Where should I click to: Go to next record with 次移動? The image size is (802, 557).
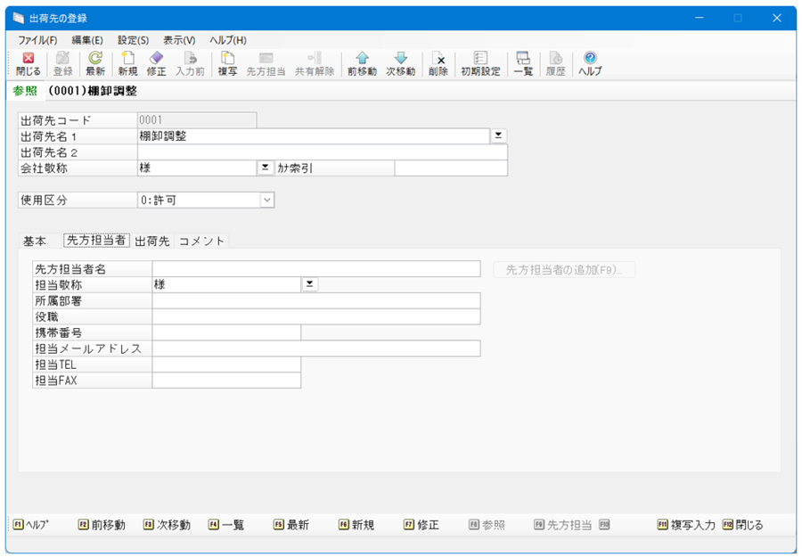click(x=400, y=63)
